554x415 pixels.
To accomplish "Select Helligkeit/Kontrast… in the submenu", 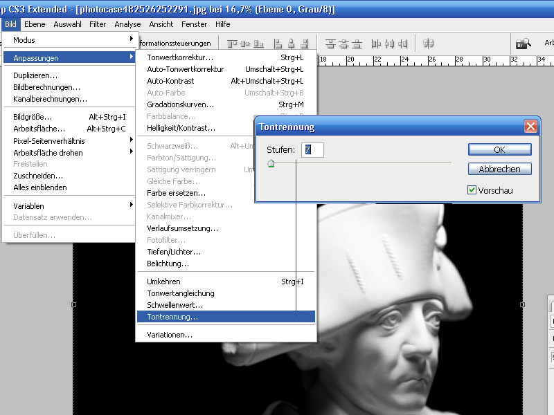I will point(195,128).
